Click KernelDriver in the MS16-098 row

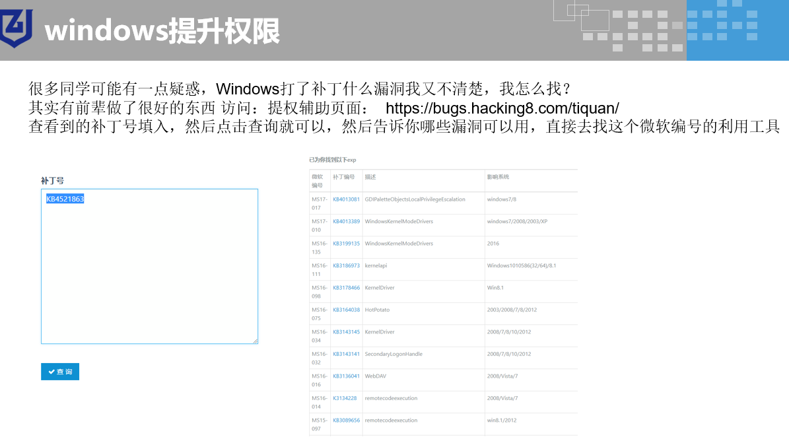[380, 288]
